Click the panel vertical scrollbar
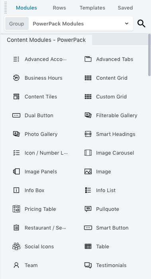Viewport: 151px width, 279px height. click(149, 55)
